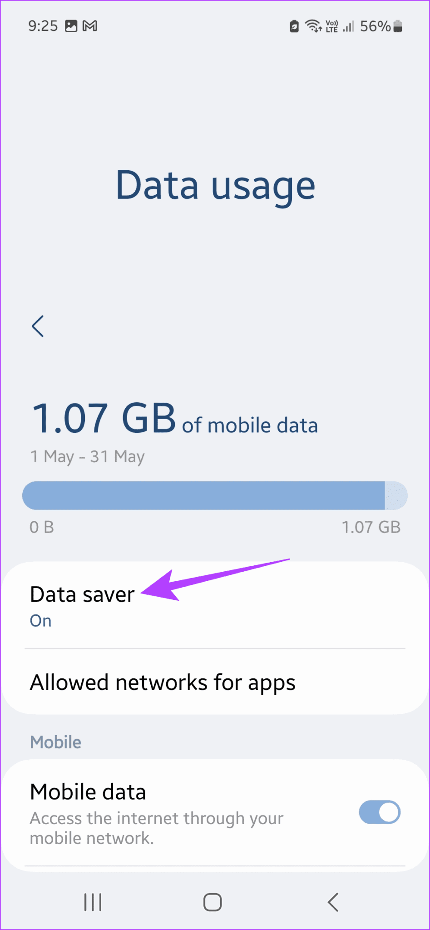The image size is (430, 930).
Task: Tap the mobile signal strength icon
Action: click(348, 26)
